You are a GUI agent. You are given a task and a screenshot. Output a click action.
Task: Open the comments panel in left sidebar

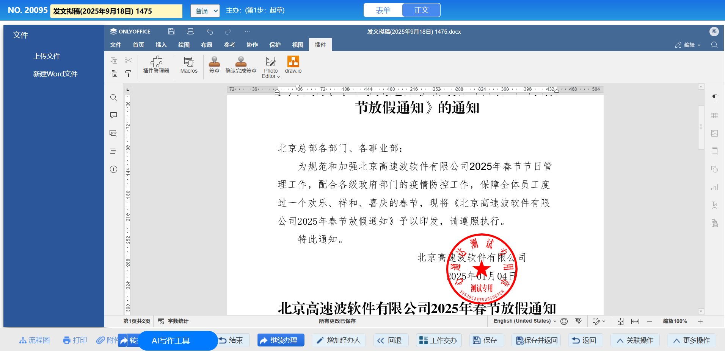[x=113, y=115]
